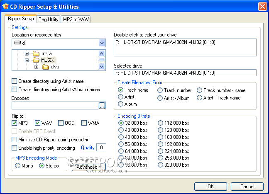Select Artist - Album filename option
The height and width of the screenshot is (194, 269).
pyautogui.click(x=160, y=98)
